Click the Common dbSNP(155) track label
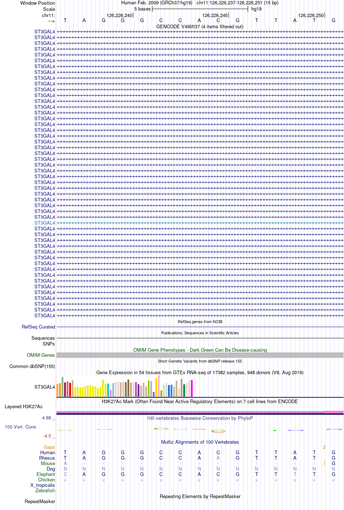The image size is (344, 510). click(32, 366)
